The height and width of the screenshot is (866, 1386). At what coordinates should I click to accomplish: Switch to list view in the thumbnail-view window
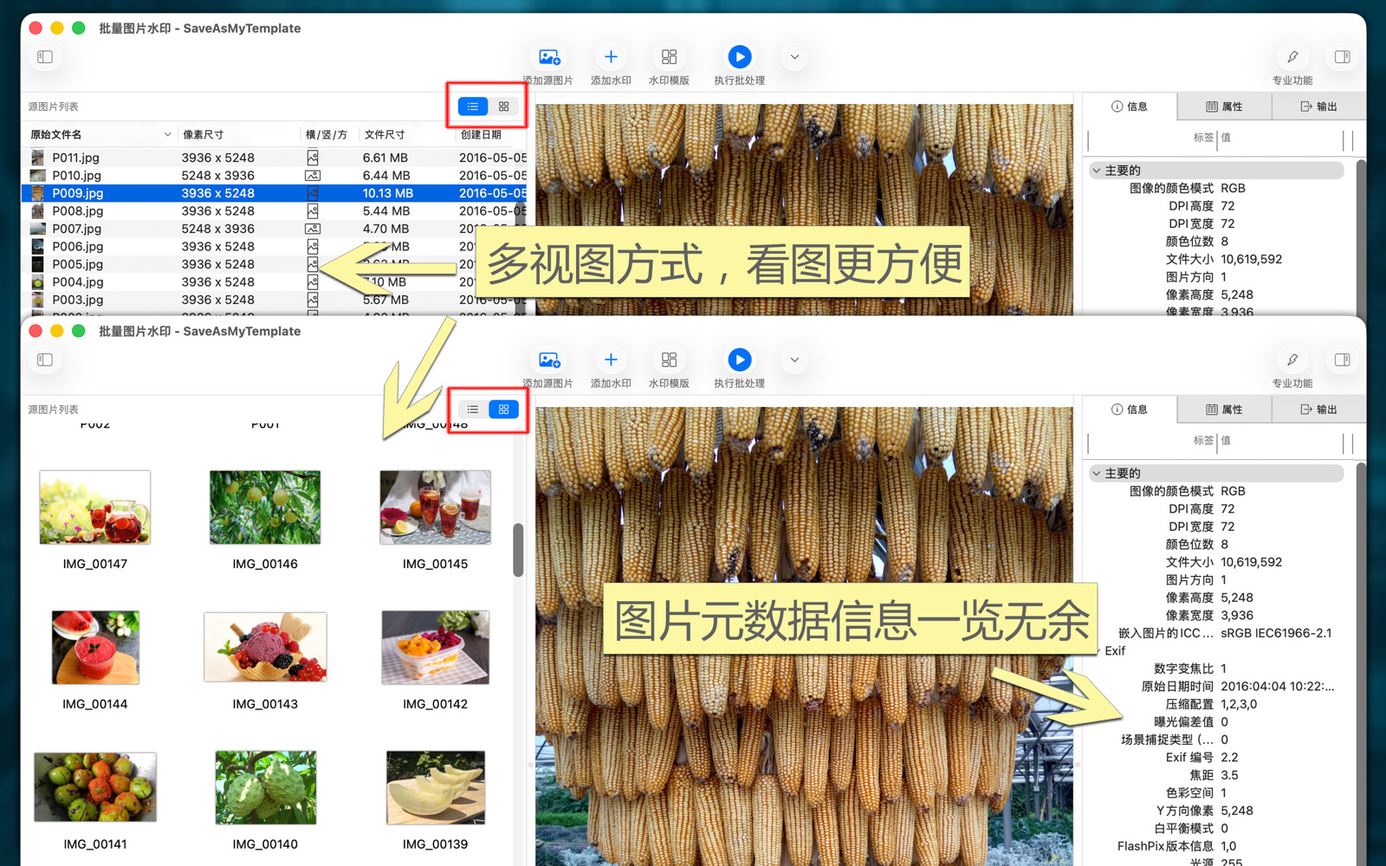coord(473,410)
